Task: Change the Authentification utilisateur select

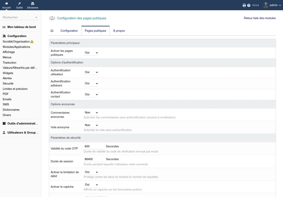Action: tap(91, 72)
